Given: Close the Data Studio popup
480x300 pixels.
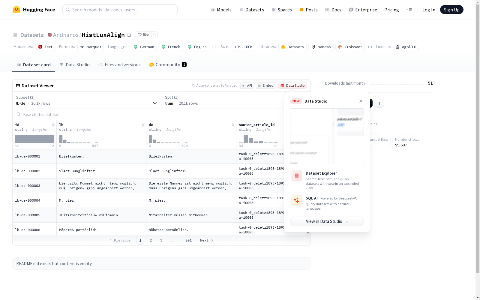Looking at the screenshot, I should click(361, 101).
